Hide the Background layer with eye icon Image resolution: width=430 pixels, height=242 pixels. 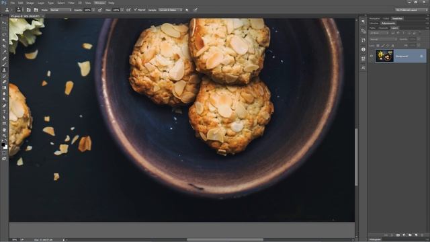[x=372, y=56]
